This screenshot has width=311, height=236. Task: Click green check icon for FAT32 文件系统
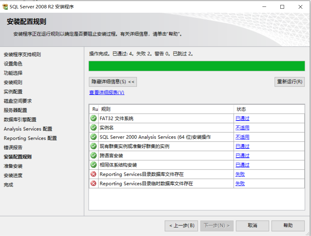point(93,118)
